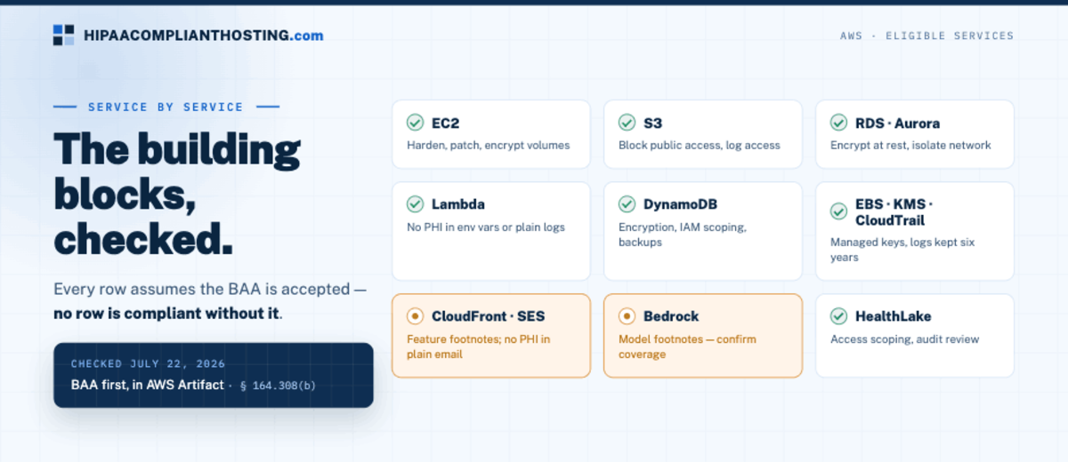Screen dimensions: 1068x462
Task: Select the CloudFront · SES card title
Action: 489,316
